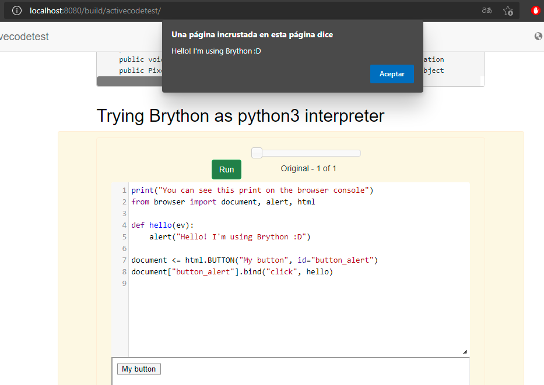The height and width of the screenshot is (385, 544).
Task: Click the 'Original - 1 of 1' label
Action: tap(308, 168)
